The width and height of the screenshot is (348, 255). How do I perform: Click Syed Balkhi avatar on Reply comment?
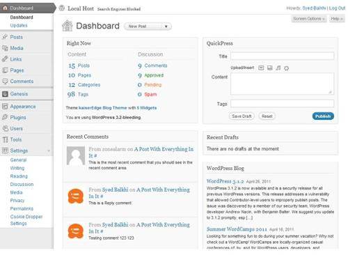(76, 196)
